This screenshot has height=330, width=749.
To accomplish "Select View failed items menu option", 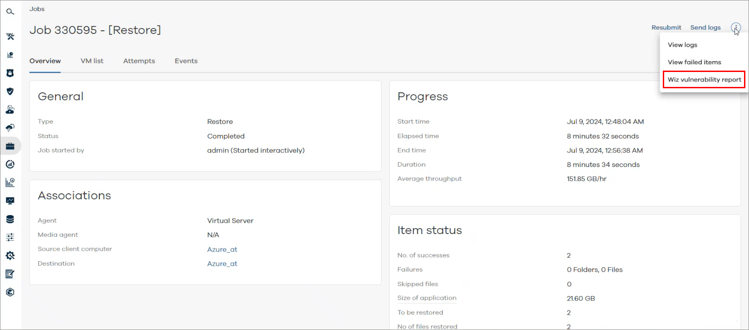I will click(x=694, y=62).
